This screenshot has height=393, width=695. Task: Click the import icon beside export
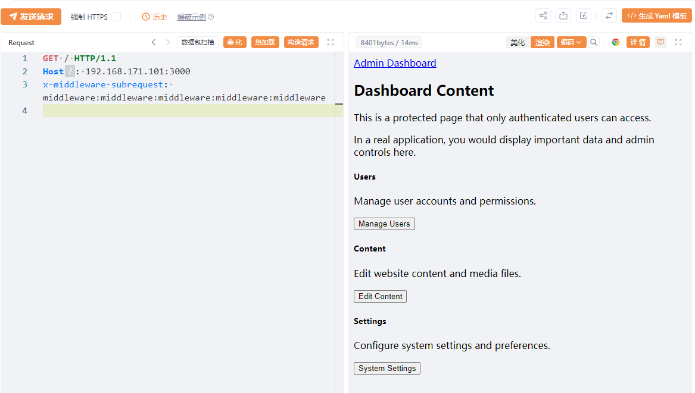(x=584, y=16)
